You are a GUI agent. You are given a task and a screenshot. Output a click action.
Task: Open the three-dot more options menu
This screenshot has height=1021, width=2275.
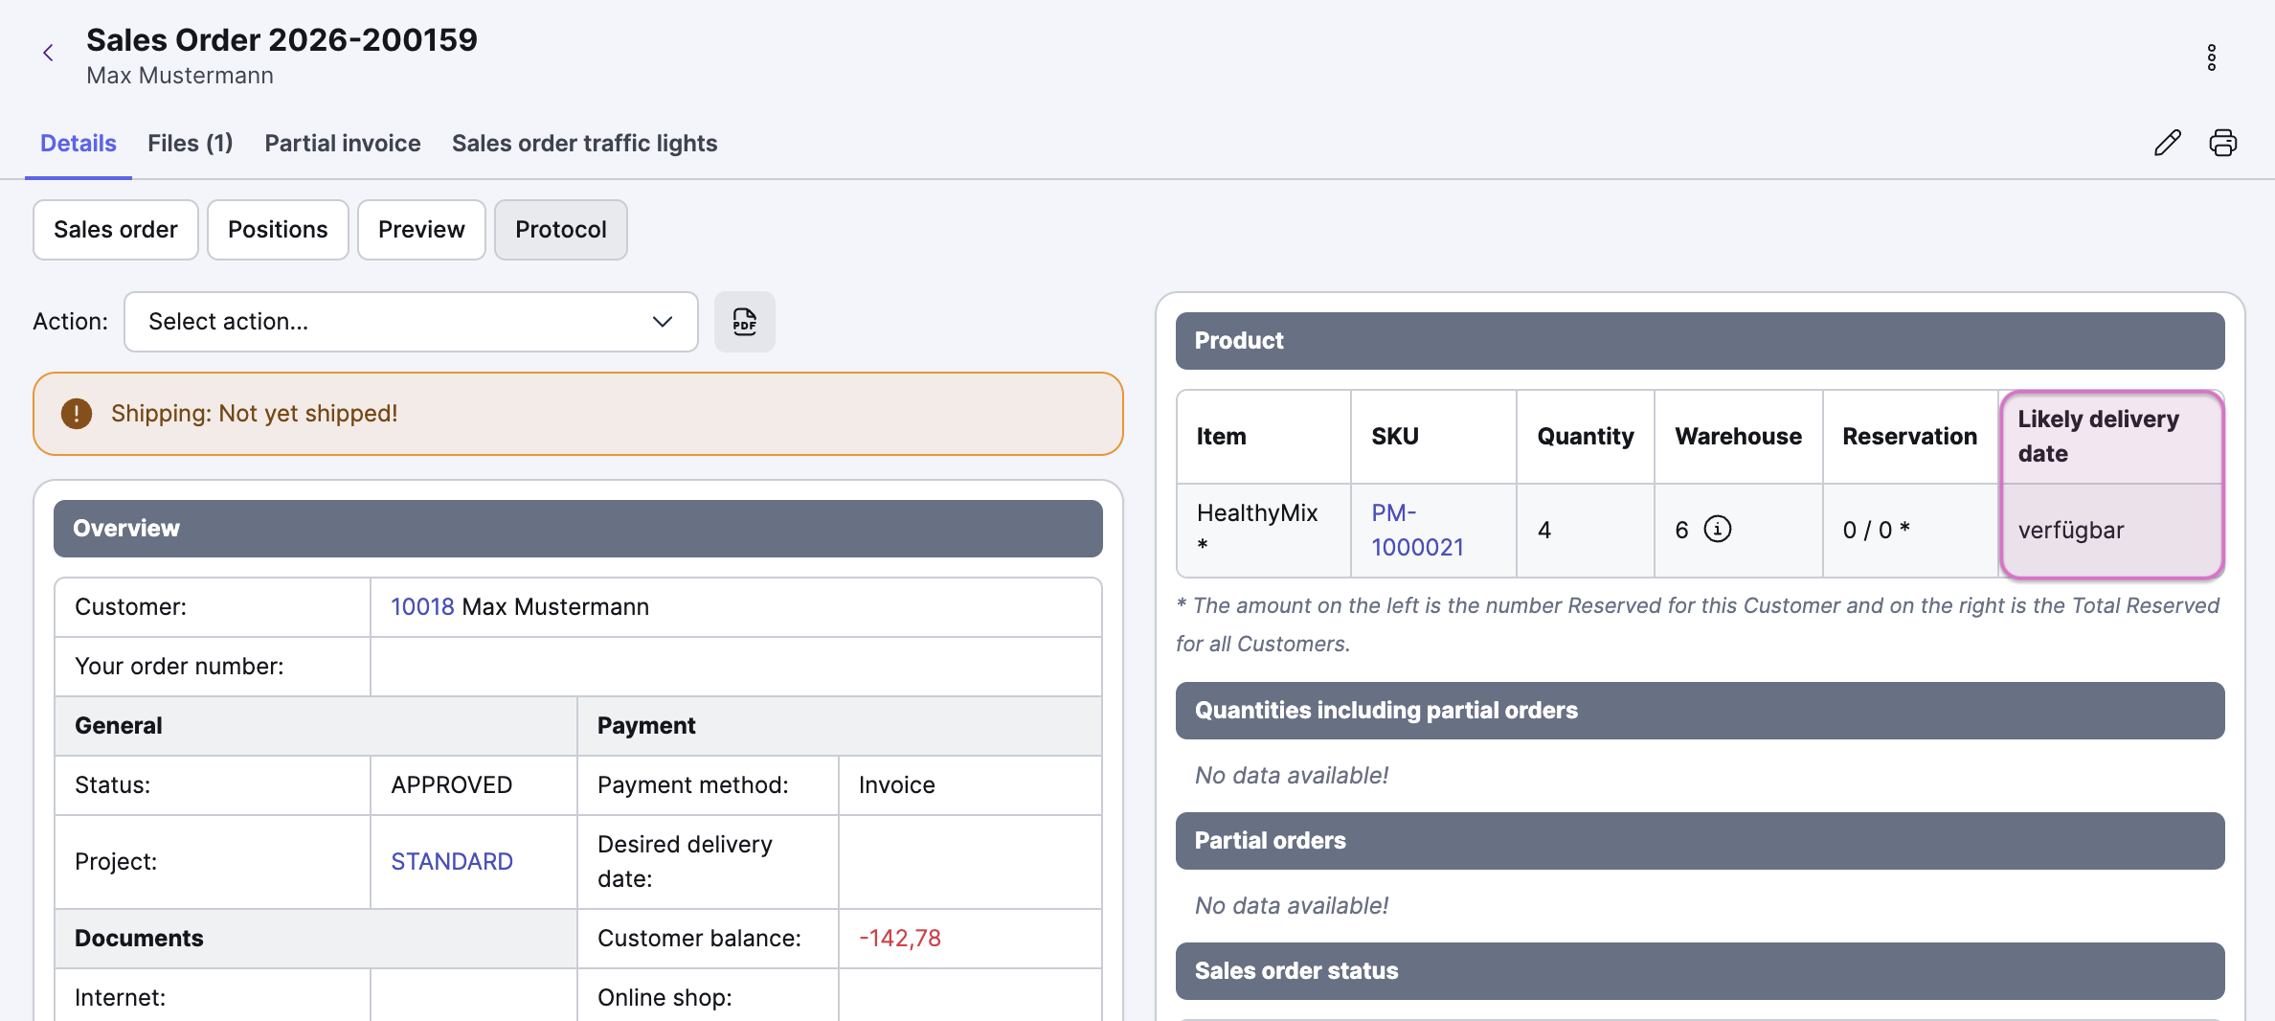pyautogui.click(x=2211, y=57)
